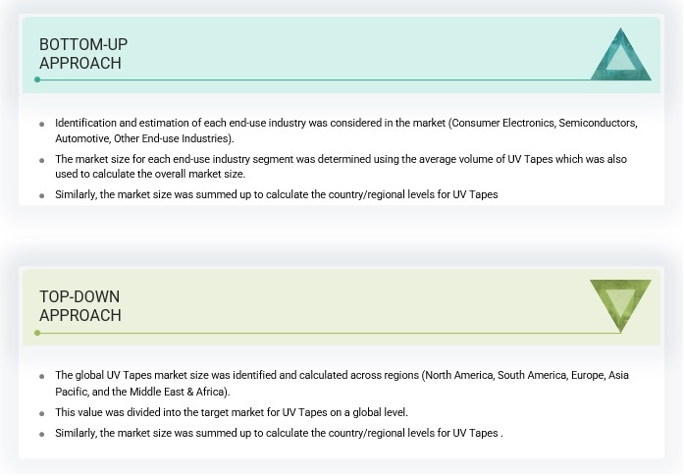Click the bullet before the Top-Down 'Similarly' line
Image resolution: width=684 pixels, height=476 pixels.
coord(42,434)
